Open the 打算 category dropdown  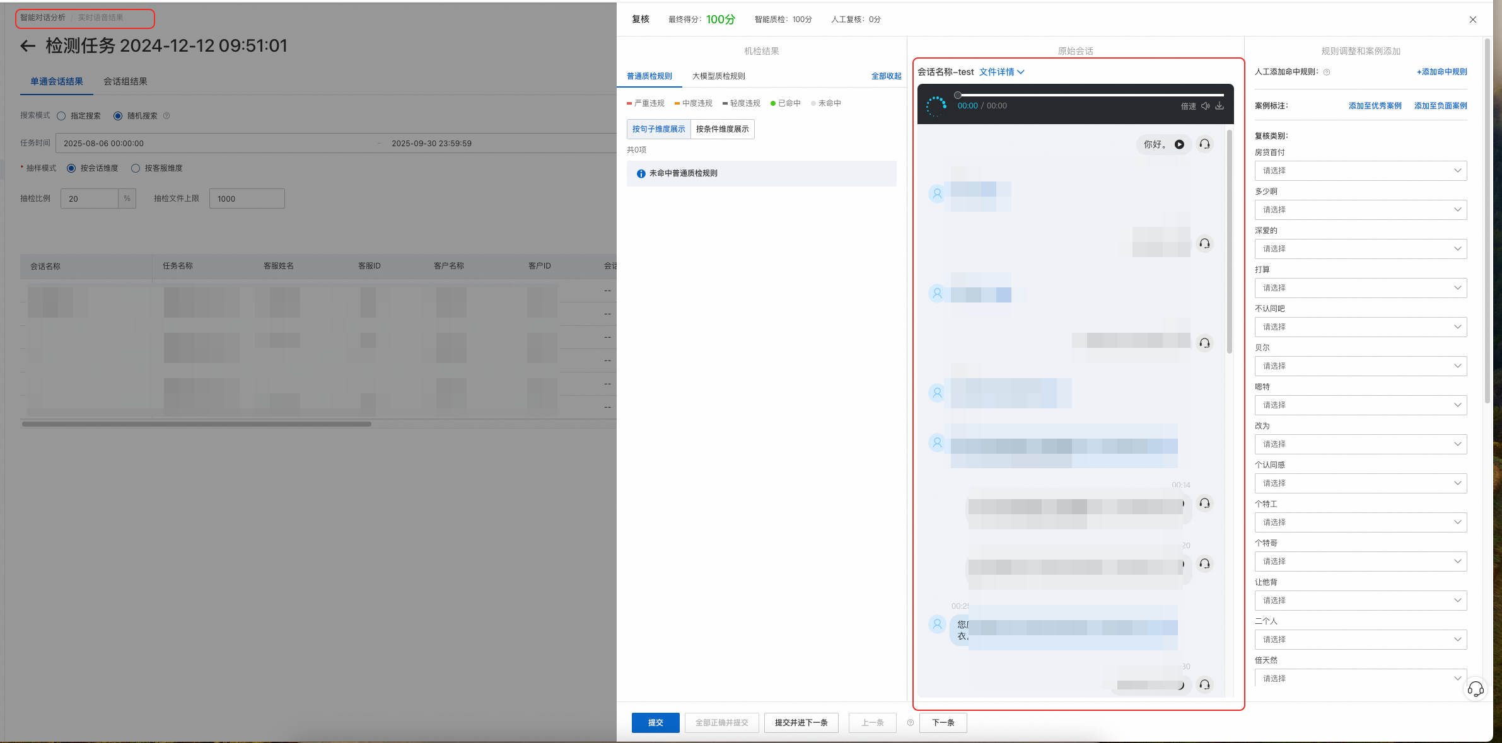[1360, 288]
